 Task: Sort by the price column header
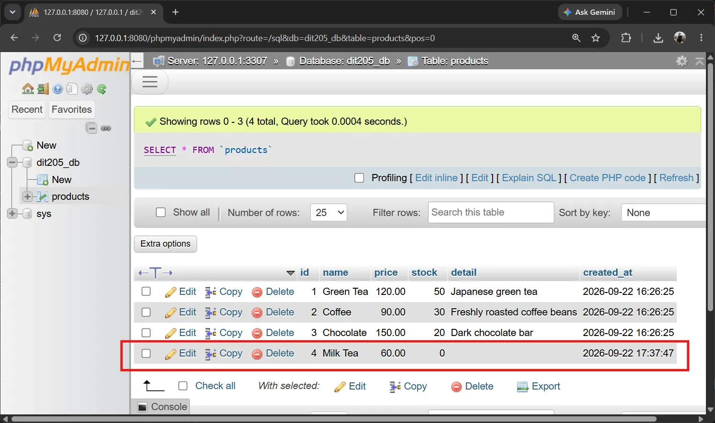coord(386,272)
